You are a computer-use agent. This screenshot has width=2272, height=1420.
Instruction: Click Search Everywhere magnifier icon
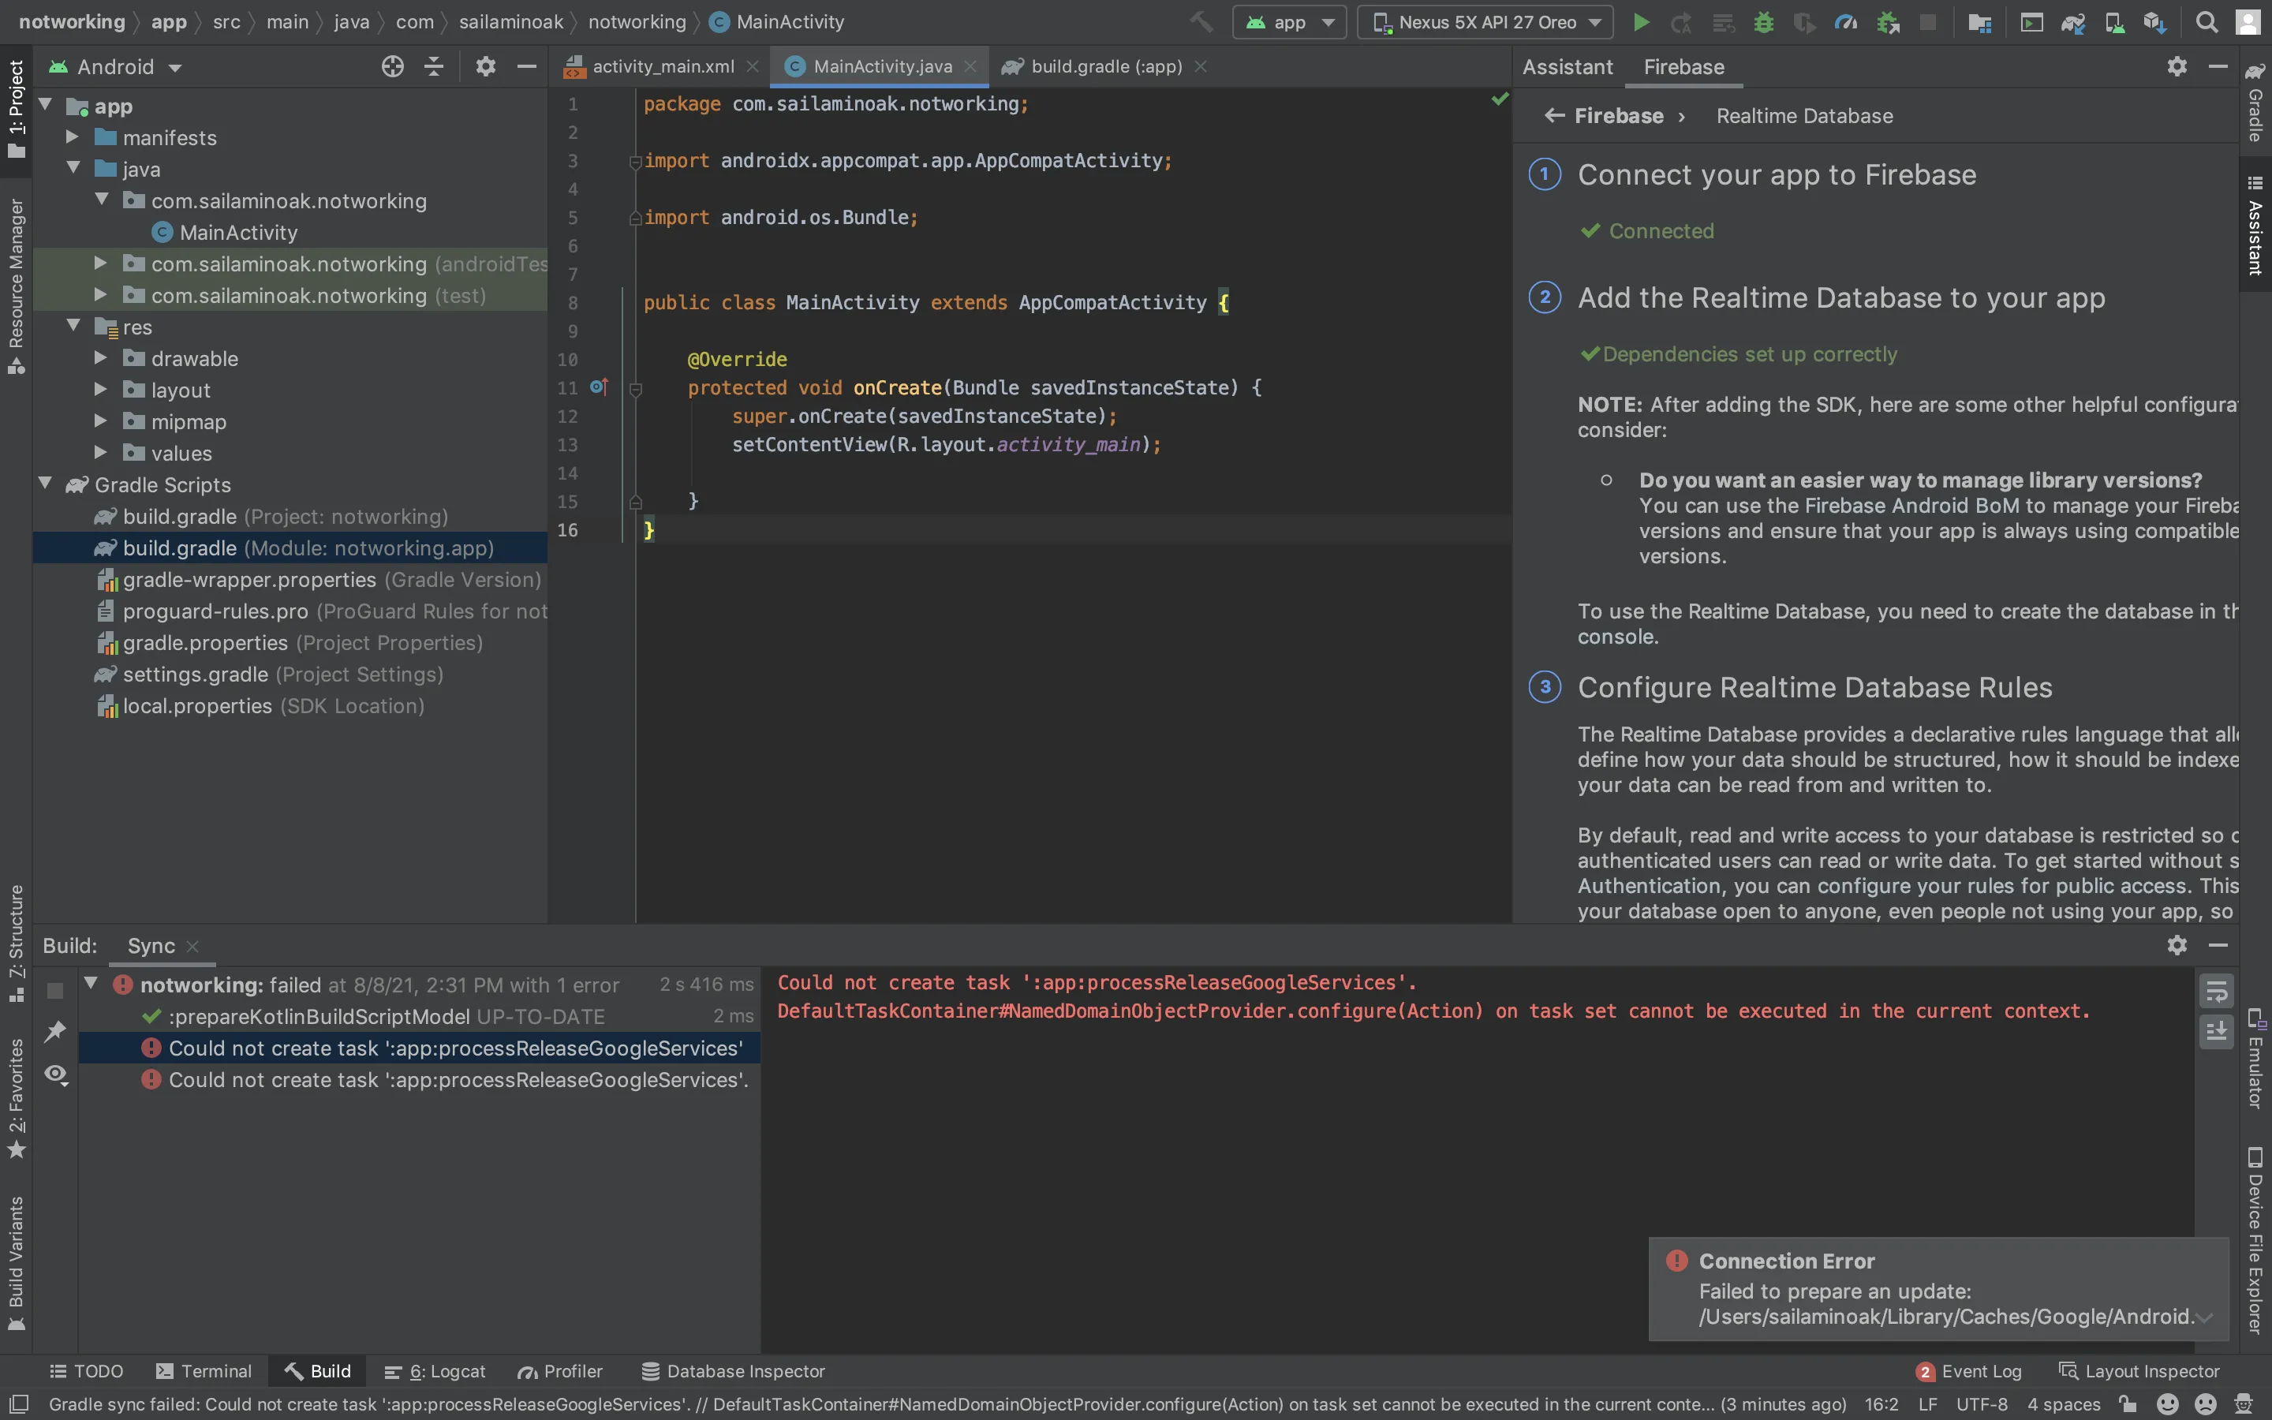point(2207,23)
